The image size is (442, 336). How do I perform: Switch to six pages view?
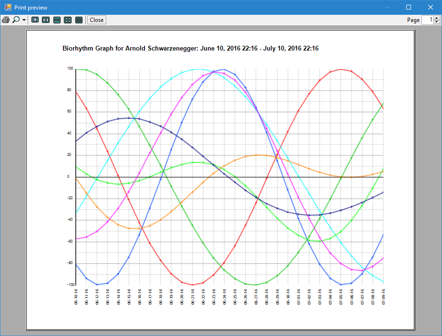click(x=79, y=20)
